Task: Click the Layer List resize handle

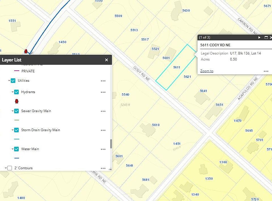Action: pyautogui.click(x=110, y=169)
